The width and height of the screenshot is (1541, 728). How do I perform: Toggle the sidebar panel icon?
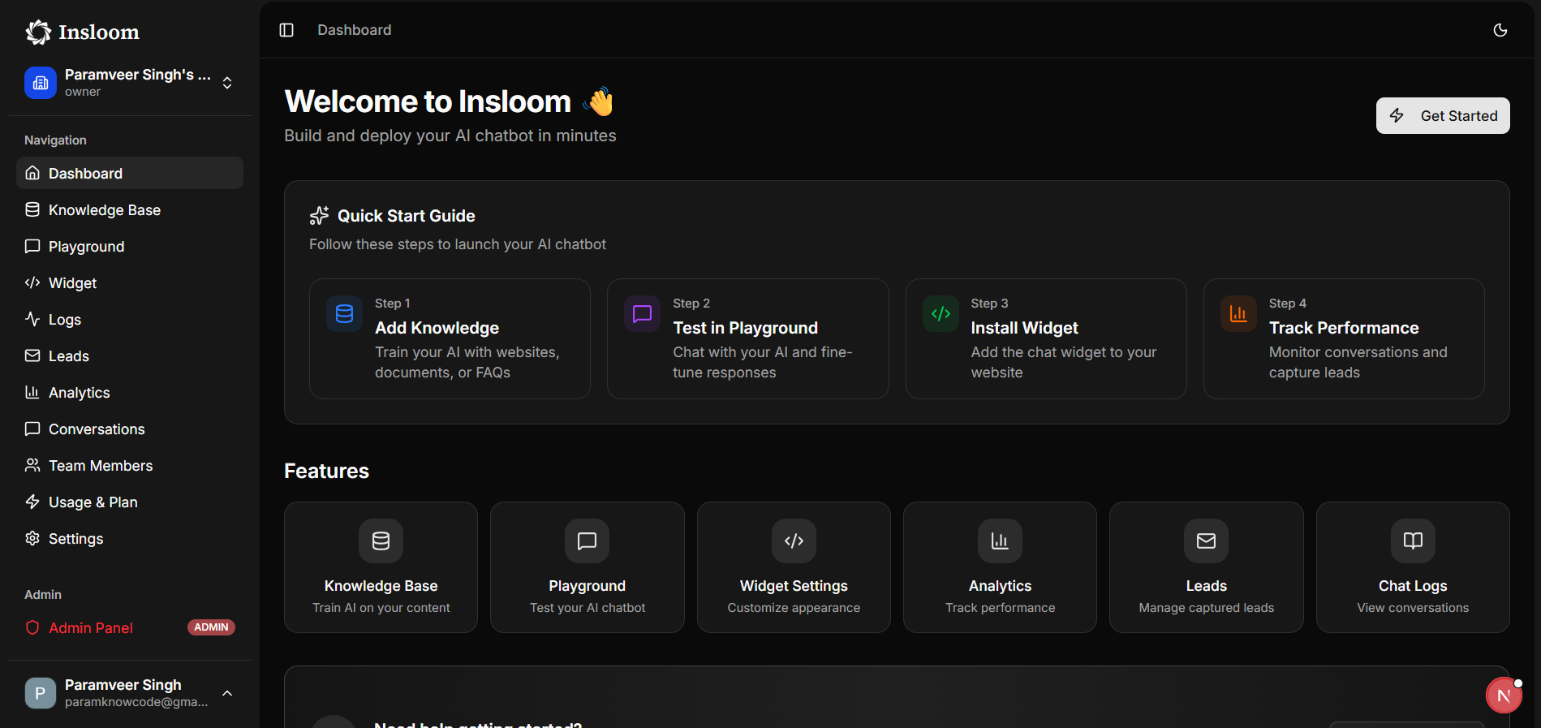286,30
